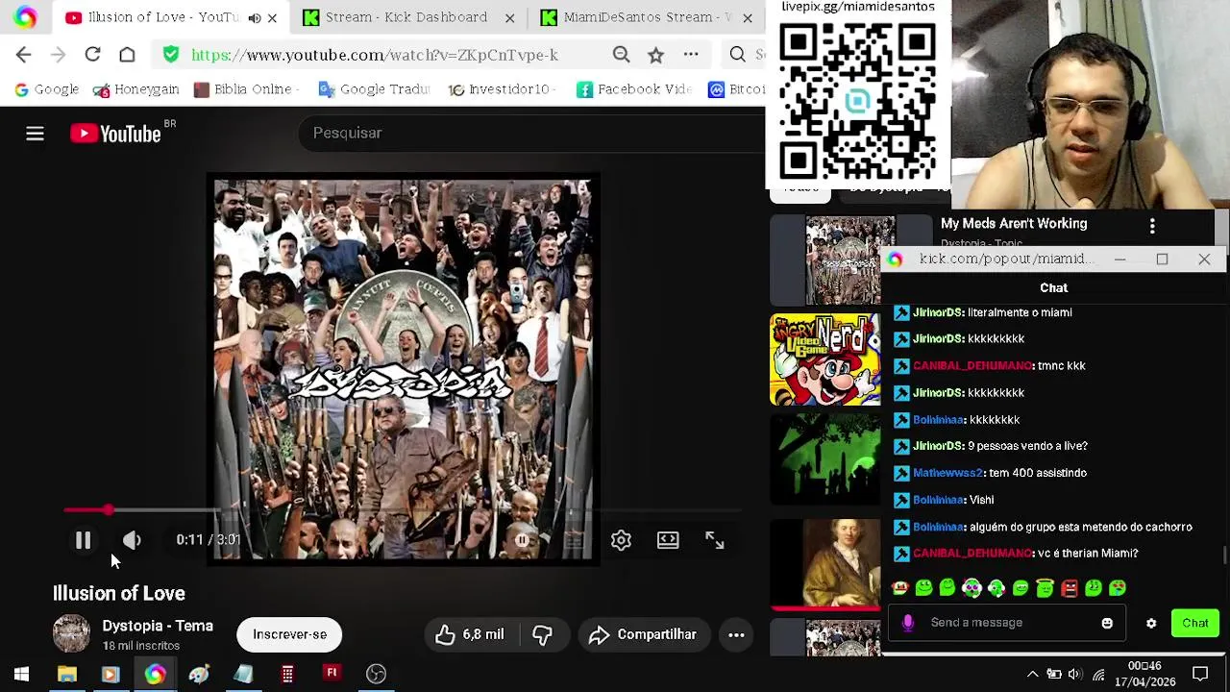Launch the calculator from the taskbar

(287, 674)
